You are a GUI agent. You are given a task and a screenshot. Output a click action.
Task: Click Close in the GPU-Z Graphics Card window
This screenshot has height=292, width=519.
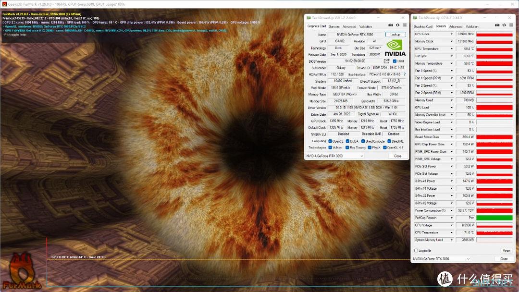(397, 156)
